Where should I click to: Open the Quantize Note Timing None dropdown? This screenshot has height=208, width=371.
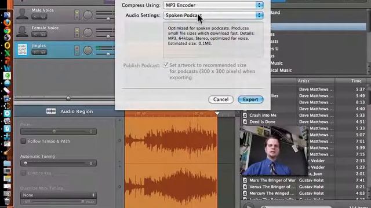[59, 195]
